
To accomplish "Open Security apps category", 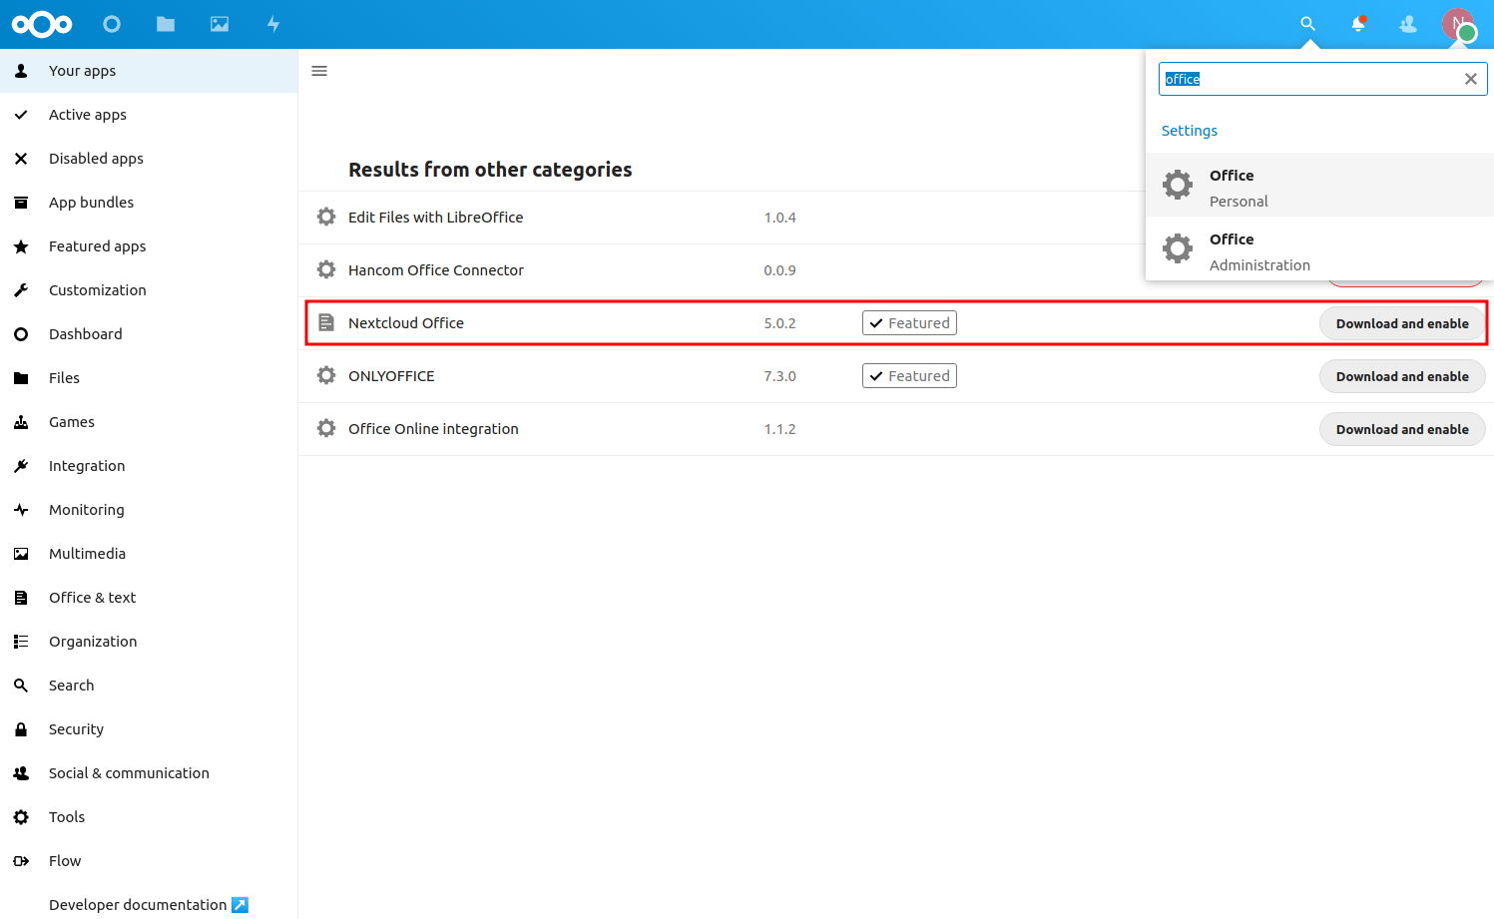I will pos(149,729).
